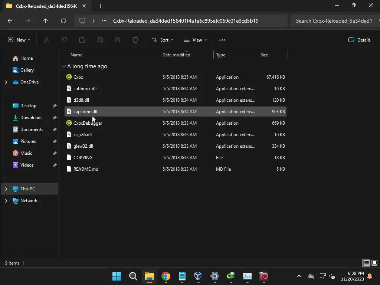Open VirtualBox from the taskbar

tap(198, 276)
